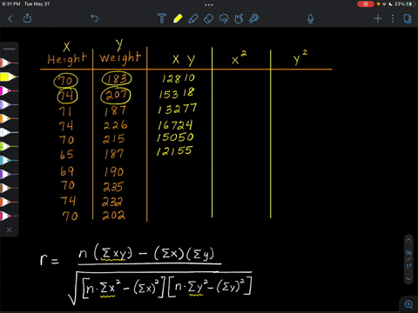
Task: Tap the xy product 13277
Action: 178,109
